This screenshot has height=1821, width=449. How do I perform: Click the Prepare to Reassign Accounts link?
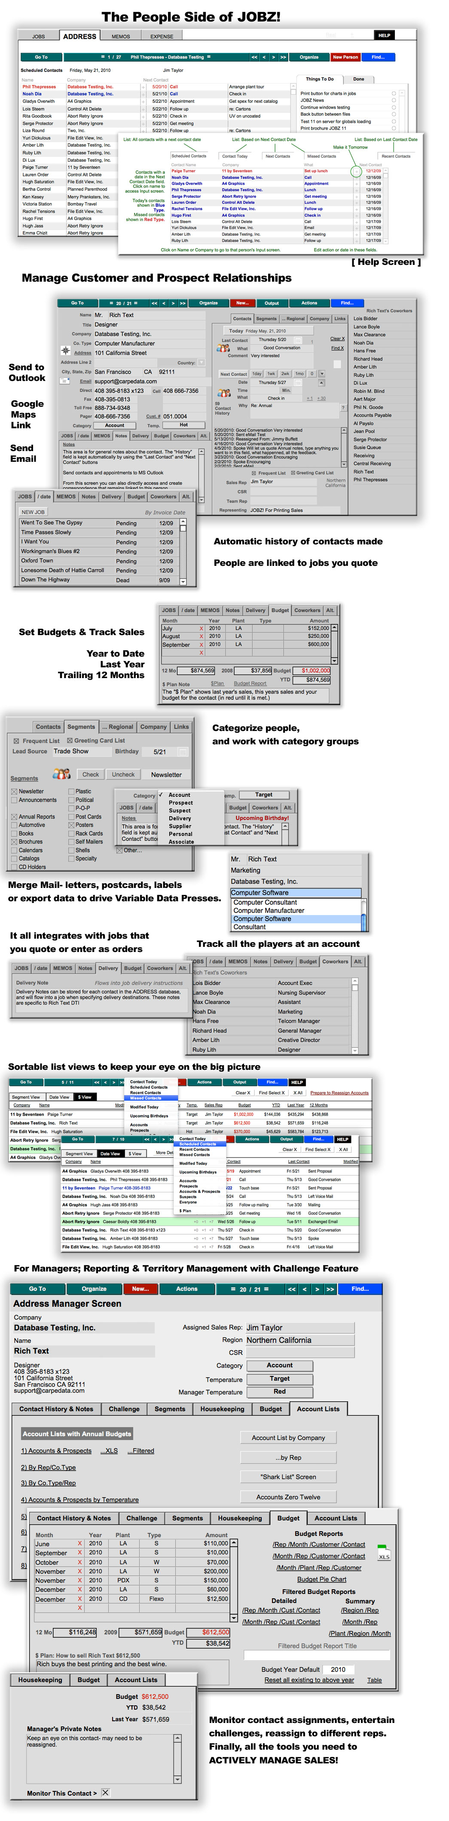click(339, 1093)
